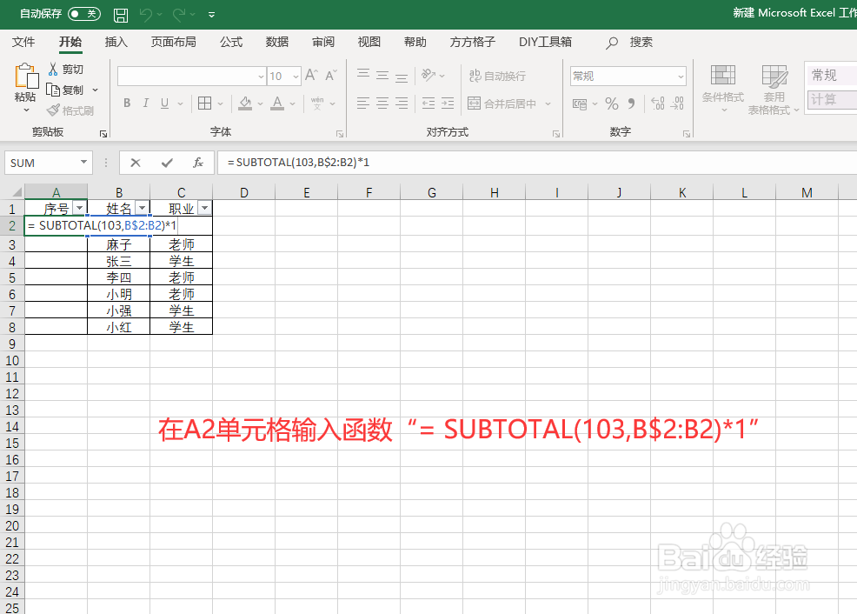The height and width of the screenshot is (614, 857).
Task: Click the Insert Function fx icon
Action: (x=198, y=163)
